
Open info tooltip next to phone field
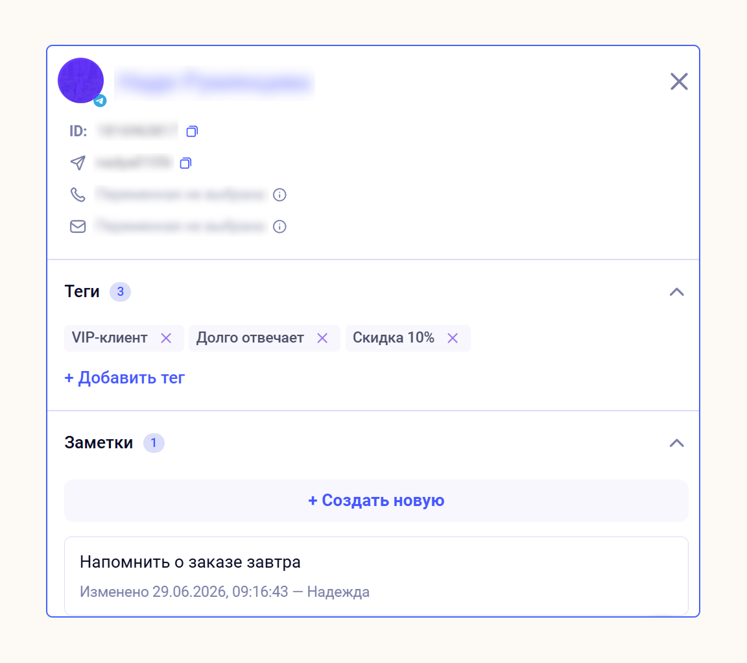279,195
